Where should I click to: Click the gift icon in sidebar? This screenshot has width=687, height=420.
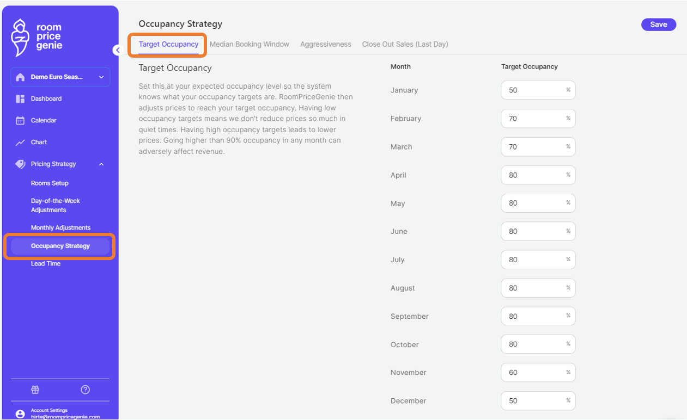pos(35,390)
